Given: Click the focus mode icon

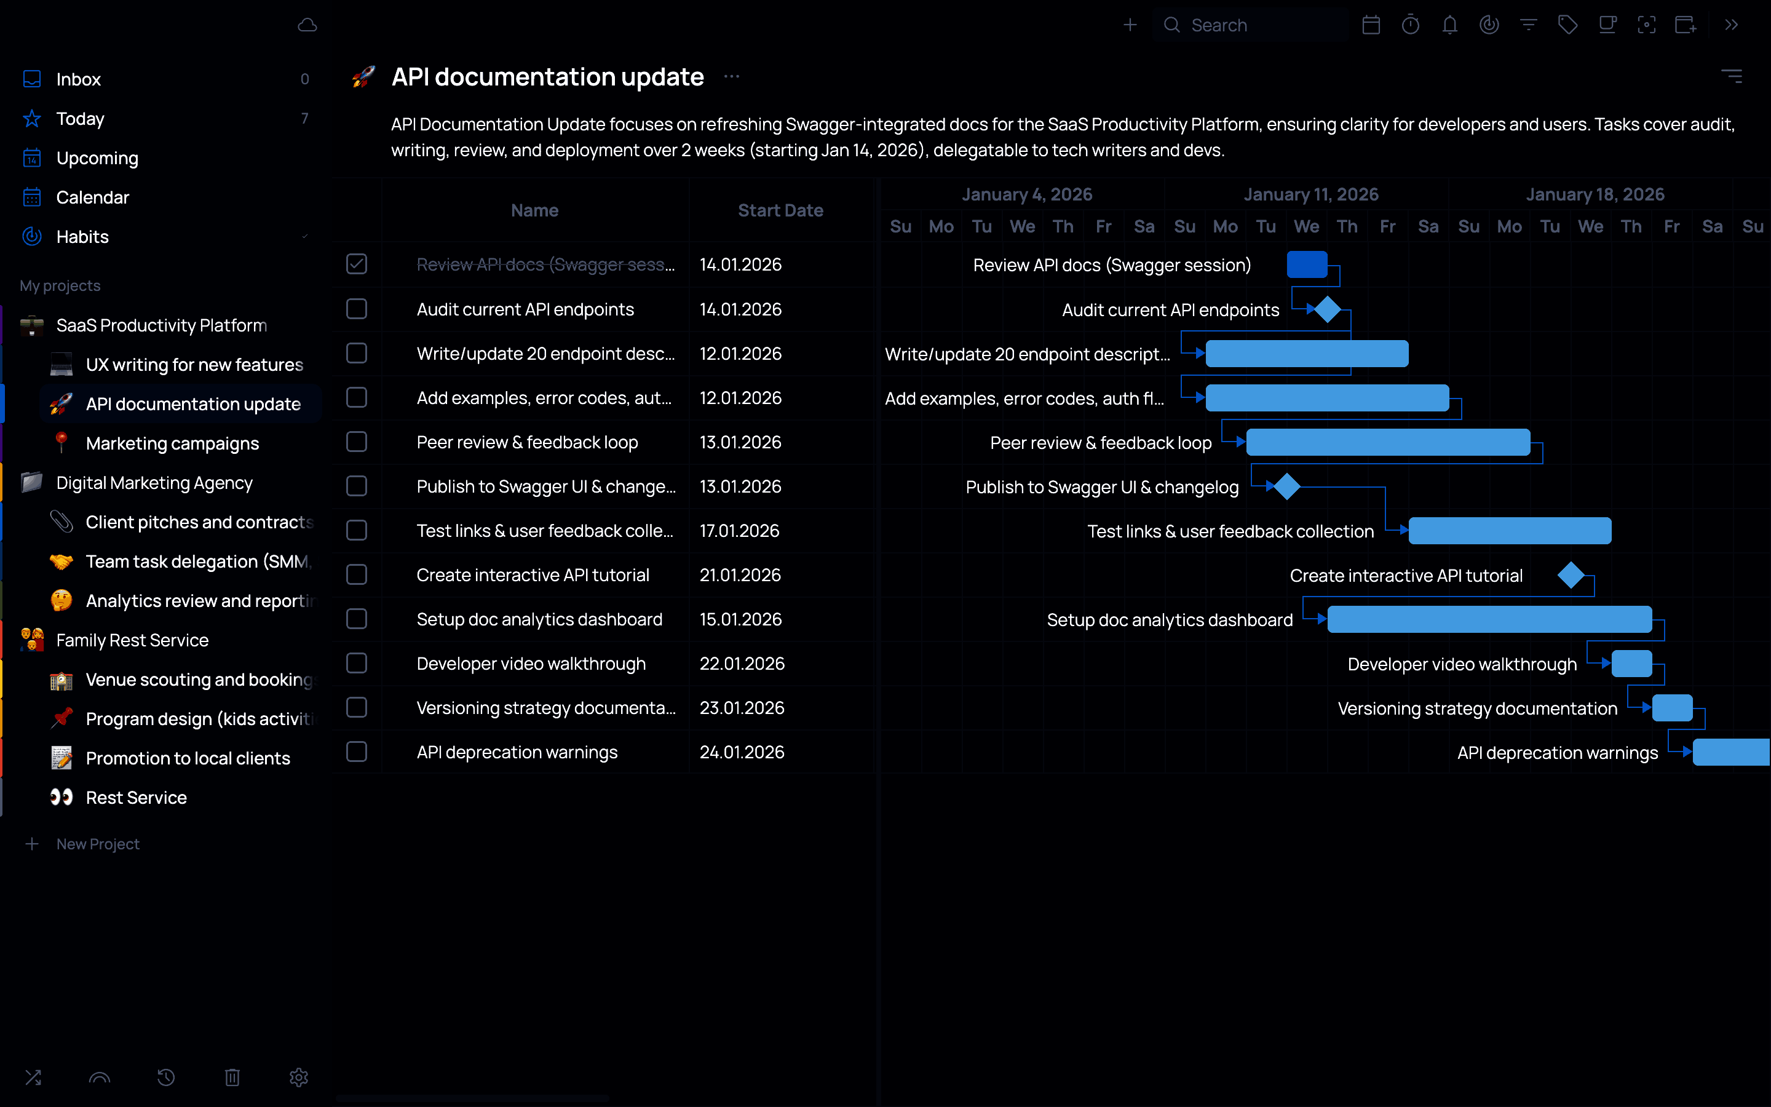Looking at the screenshot, I should (x=1647, y=25).
